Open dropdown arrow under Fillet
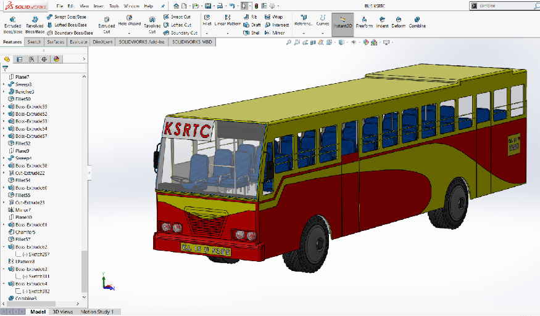 [207, 33]
